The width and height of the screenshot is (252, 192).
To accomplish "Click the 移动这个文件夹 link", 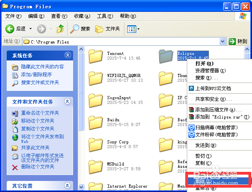I will click(38, 121).
